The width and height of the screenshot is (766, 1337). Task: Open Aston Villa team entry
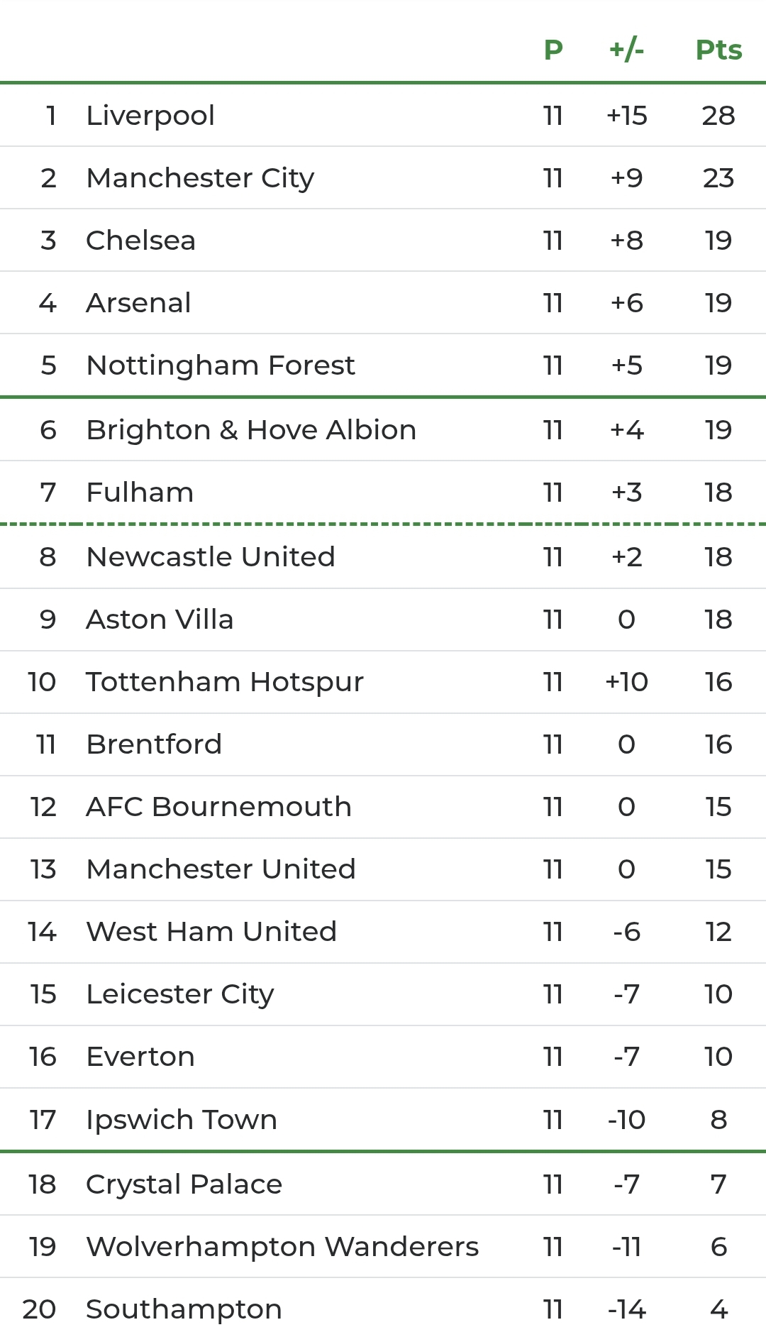coord(383,620)
